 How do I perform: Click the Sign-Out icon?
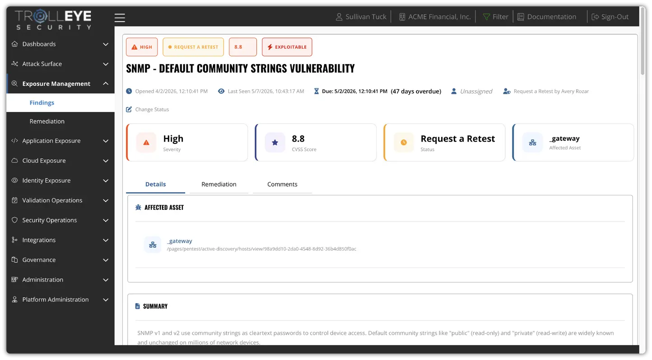pos(595,17)
